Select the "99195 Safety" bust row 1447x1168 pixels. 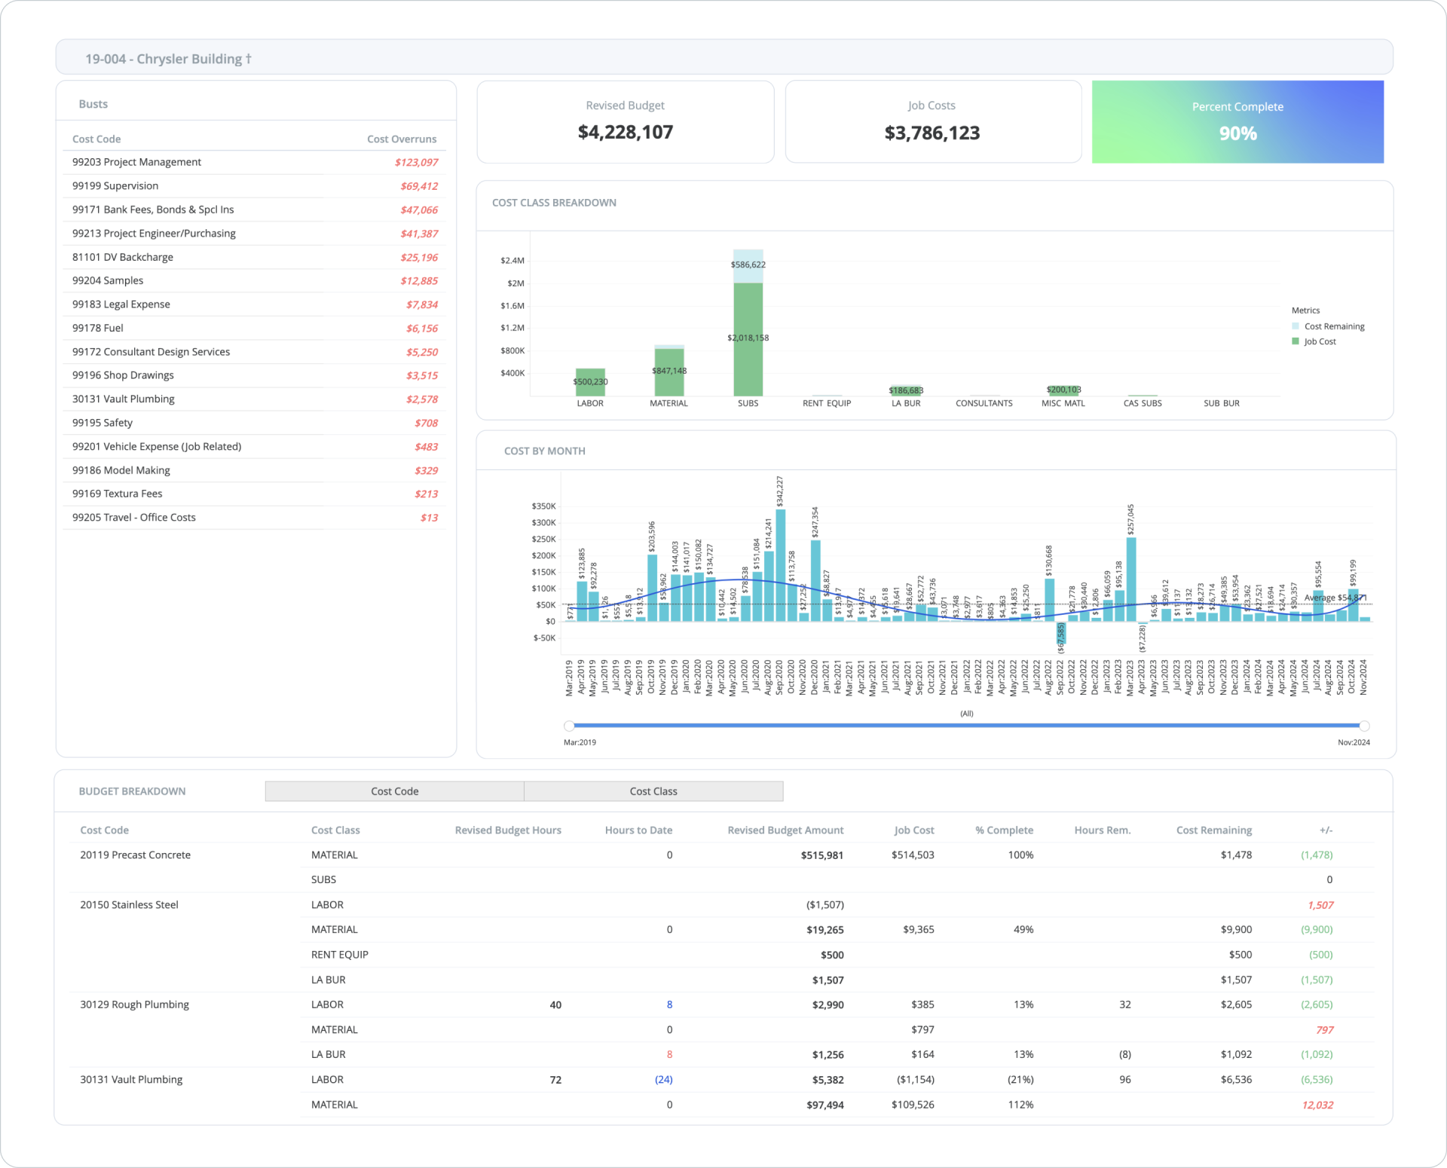255,423
